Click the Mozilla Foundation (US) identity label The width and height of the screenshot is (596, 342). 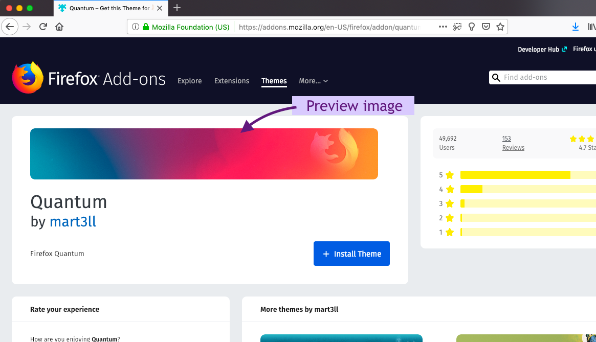(x=190, y=27)
